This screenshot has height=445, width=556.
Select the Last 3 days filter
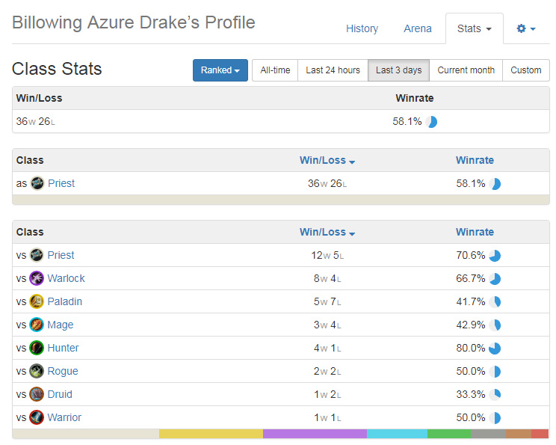(398, 70)
